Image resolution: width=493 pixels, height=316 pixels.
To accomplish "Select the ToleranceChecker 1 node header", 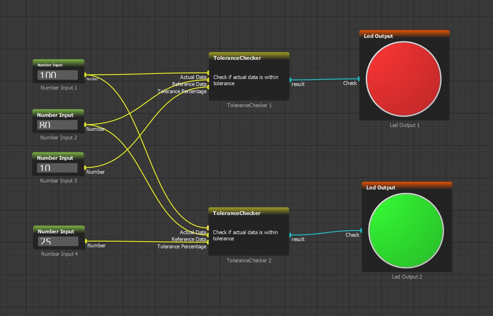I will 249,58.
